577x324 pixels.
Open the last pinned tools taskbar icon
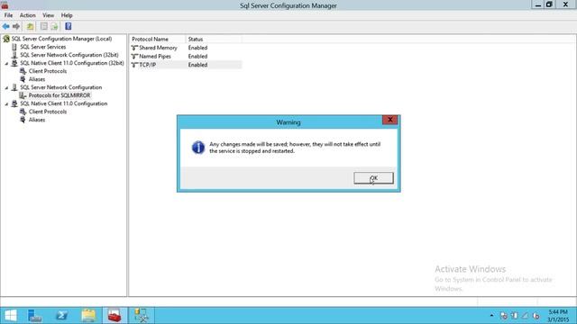[x=142, y=316]
